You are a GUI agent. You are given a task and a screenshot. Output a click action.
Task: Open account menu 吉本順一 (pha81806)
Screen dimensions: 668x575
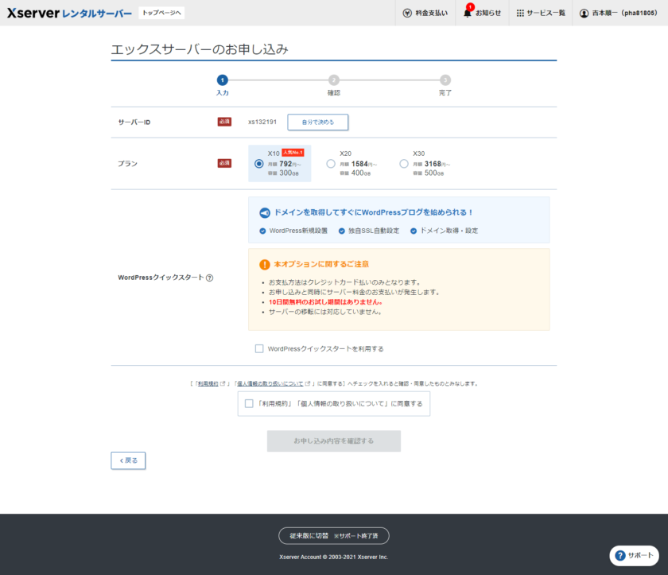click(x=618, y=13)
